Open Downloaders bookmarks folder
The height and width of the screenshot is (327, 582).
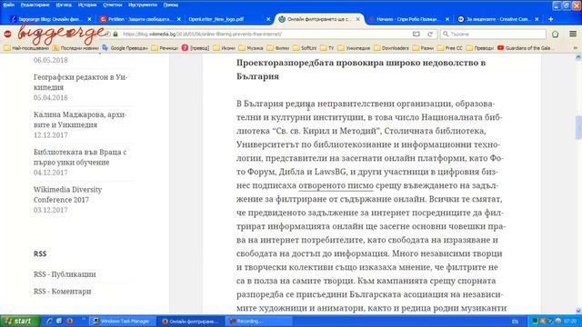click(x=391, y=48)
